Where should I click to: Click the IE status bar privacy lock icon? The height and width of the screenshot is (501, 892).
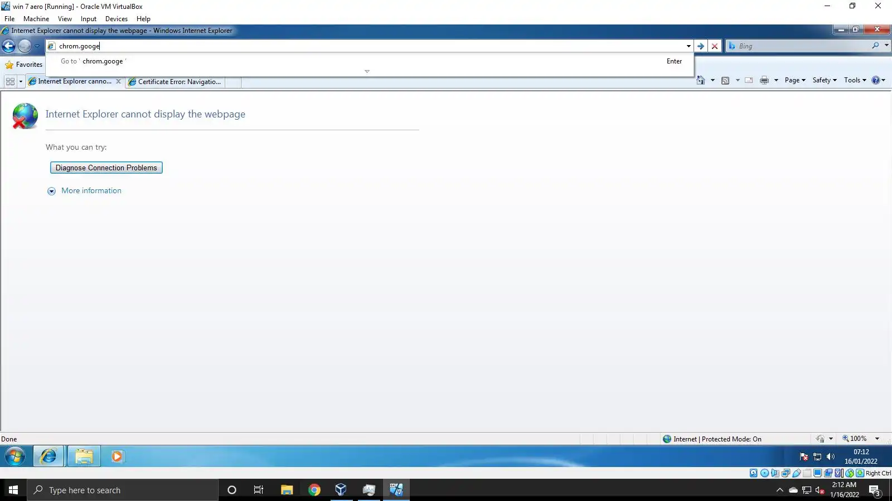click(820, 439)
